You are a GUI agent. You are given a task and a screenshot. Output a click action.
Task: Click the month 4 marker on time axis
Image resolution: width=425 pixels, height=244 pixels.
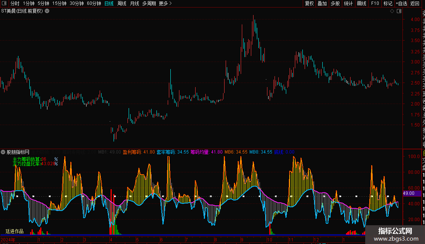[111, 239]
